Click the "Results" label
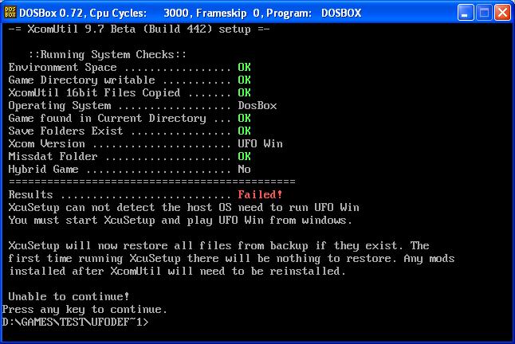 30,194
